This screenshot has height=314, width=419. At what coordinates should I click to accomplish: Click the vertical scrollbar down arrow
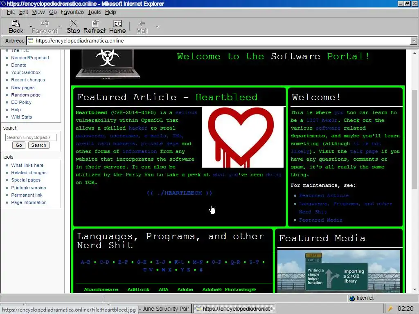coord(415,289)
